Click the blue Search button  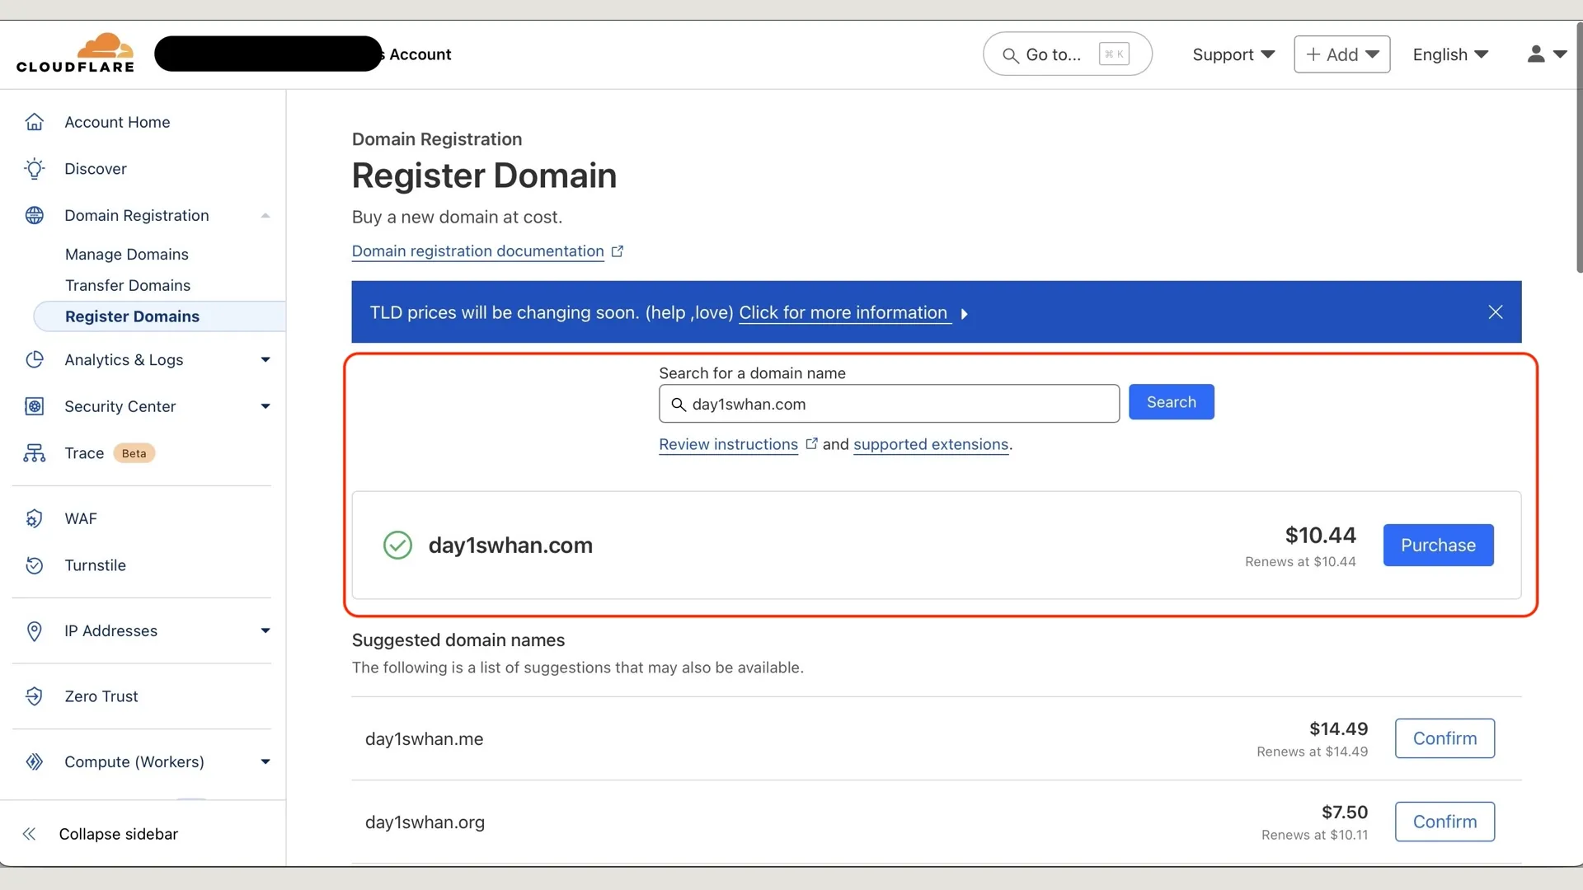pyautogui.click(x=1171, y=402)
